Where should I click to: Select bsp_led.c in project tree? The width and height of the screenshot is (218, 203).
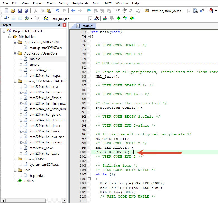click(x=37, y=176)
